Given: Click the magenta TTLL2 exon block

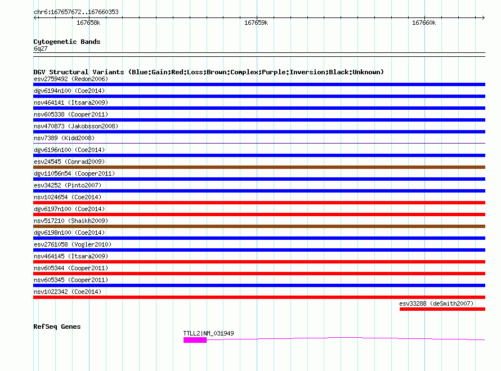Looking at the screenshot, I should pyautogui.click(x=195, y=340).
